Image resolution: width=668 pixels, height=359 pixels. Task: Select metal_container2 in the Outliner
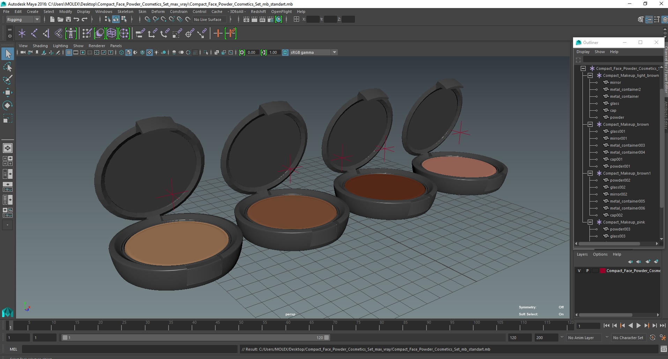pyautogui.click(x=625, y=89)
